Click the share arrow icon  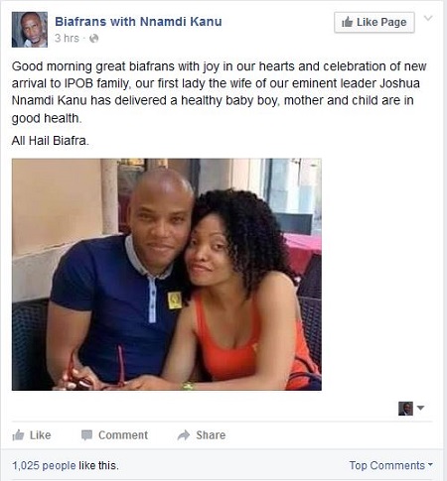point(184,435)
